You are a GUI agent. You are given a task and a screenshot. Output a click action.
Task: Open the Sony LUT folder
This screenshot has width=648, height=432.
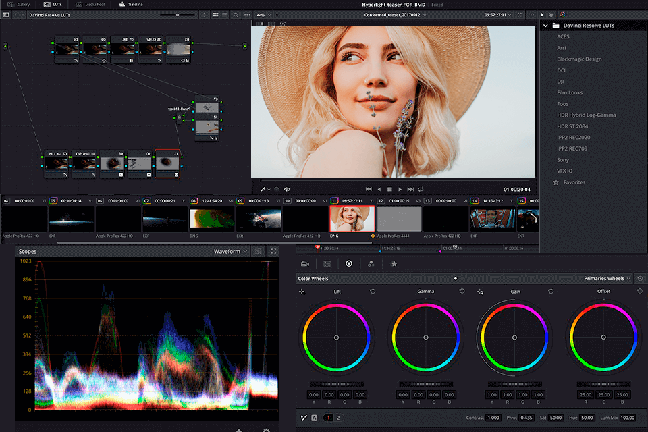coord(562,160)
